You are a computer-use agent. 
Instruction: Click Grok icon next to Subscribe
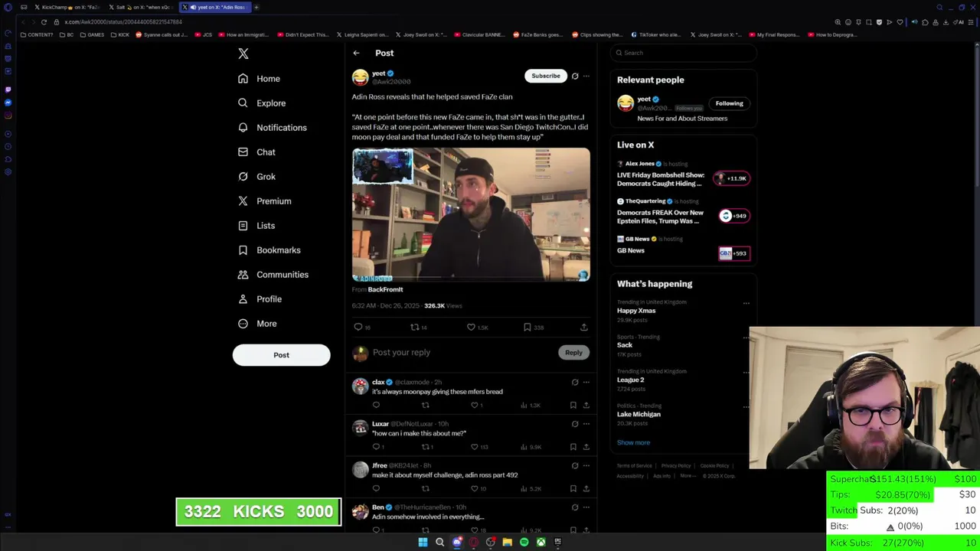575,76
